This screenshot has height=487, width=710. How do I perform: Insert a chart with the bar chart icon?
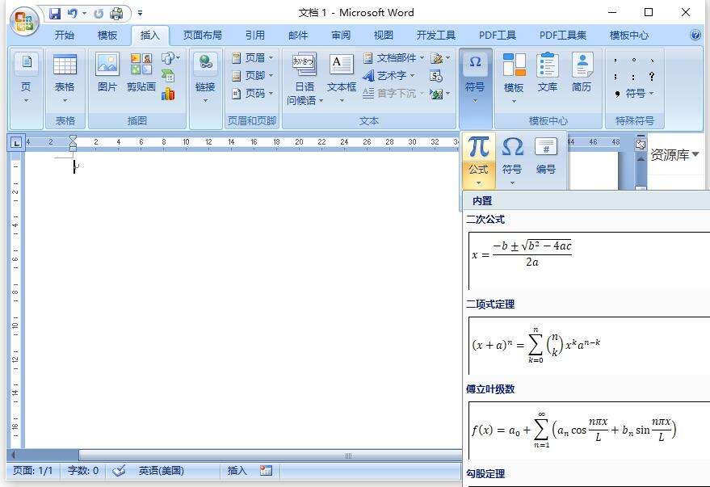(x=168, y=93)
